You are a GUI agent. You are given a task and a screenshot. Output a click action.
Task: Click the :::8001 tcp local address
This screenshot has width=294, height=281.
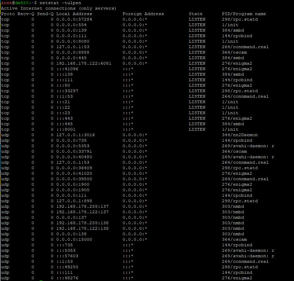[65, 129]
